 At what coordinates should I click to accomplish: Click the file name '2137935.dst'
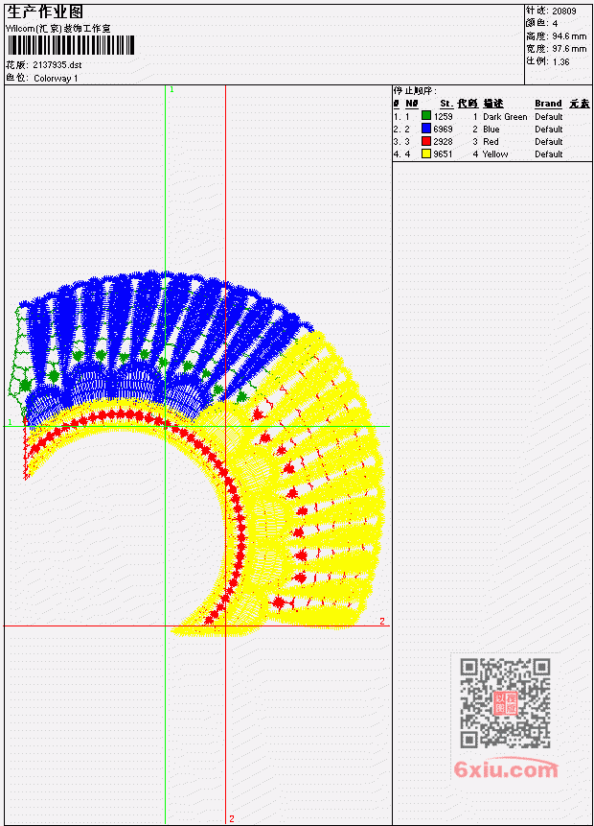pyautogui.click(x=57, y=65)
